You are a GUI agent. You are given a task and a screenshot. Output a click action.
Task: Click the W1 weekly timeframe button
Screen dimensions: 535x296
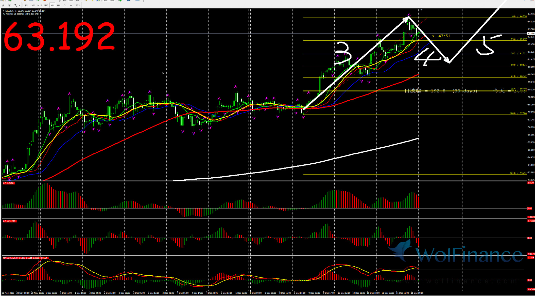click(x=71, y=5)
